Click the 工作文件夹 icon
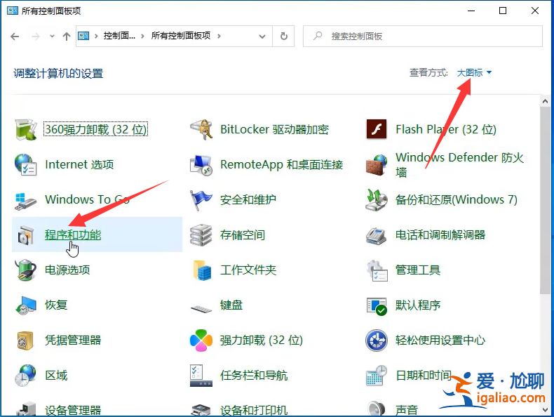Image resolution: width=554 pixels, height=417 pixels. pos(202,270)
